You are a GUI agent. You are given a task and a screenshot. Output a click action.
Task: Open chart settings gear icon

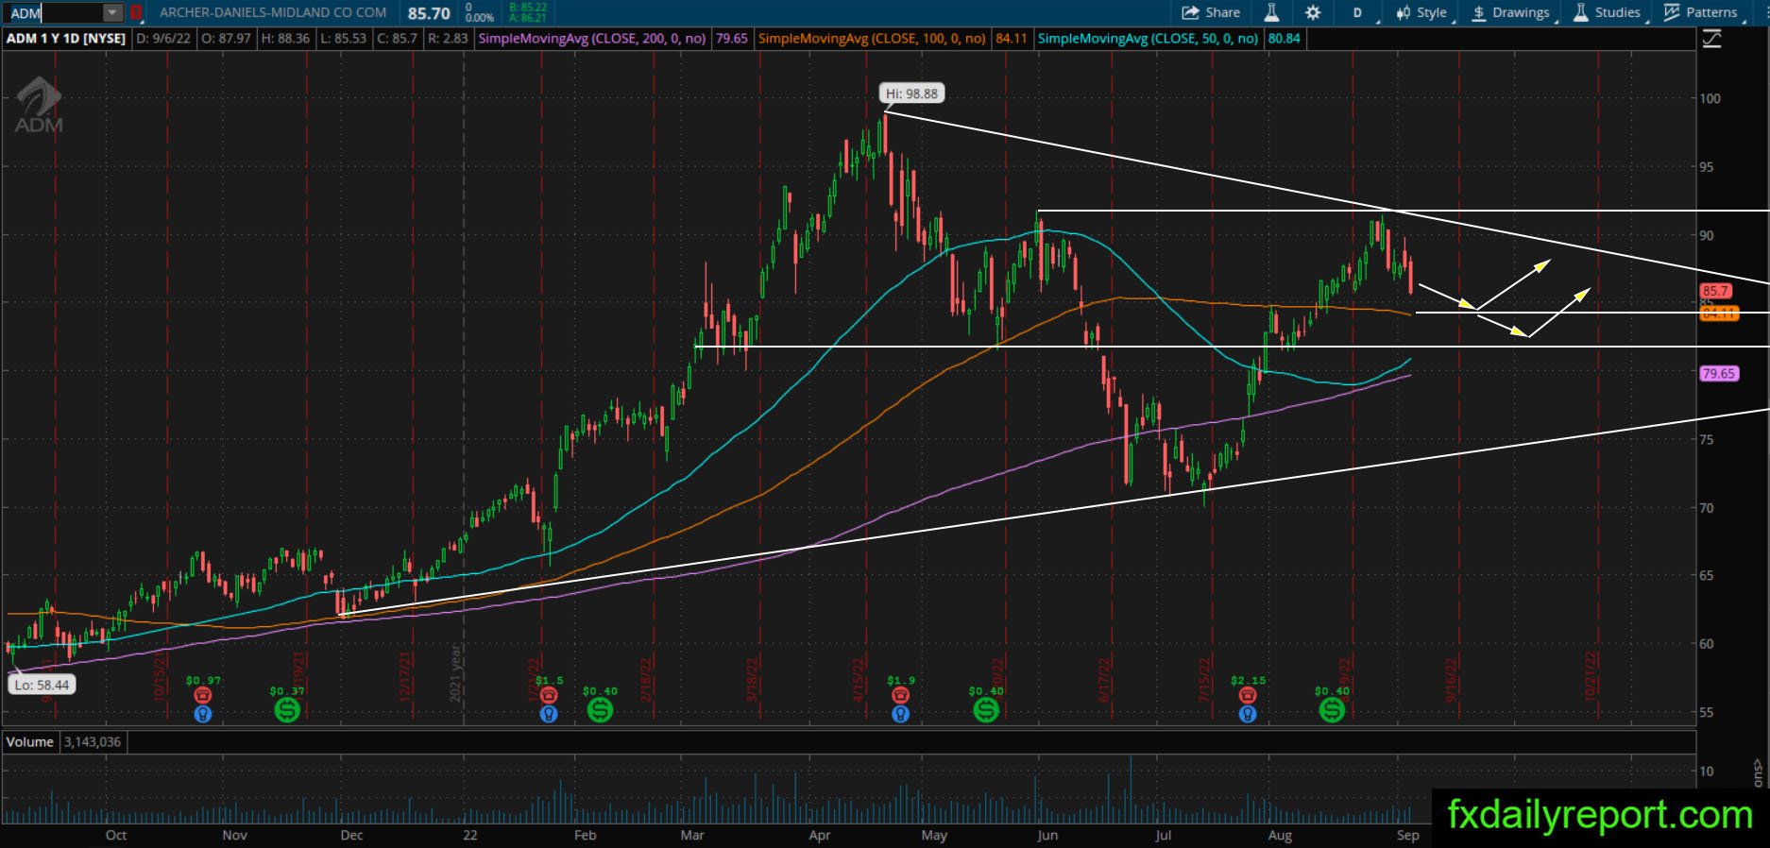pos(1313,12)
